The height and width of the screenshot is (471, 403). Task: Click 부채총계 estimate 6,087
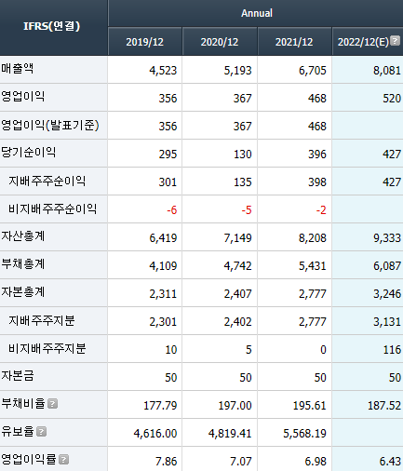pos(387,266)
